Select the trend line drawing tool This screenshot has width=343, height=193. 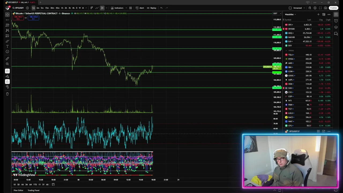pyautogui.click(x=7, y=20)
